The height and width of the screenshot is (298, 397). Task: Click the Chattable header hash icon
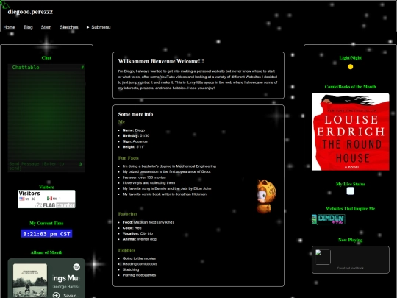82,68
